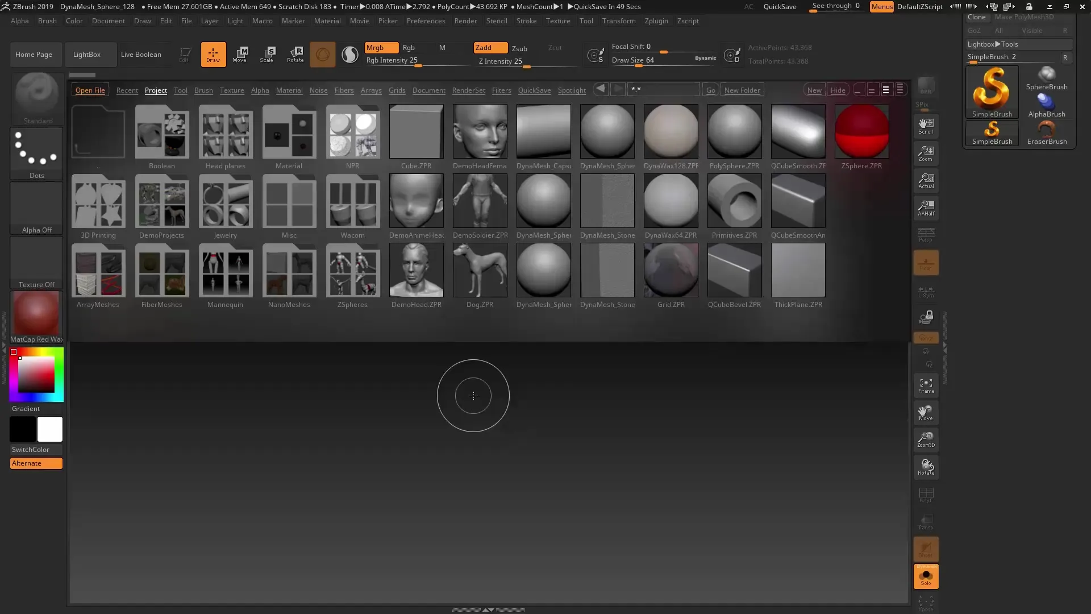Viewport: 1091px width, 614px height.
Task: Open the DemoProjects folder
Action: [162, 206]
